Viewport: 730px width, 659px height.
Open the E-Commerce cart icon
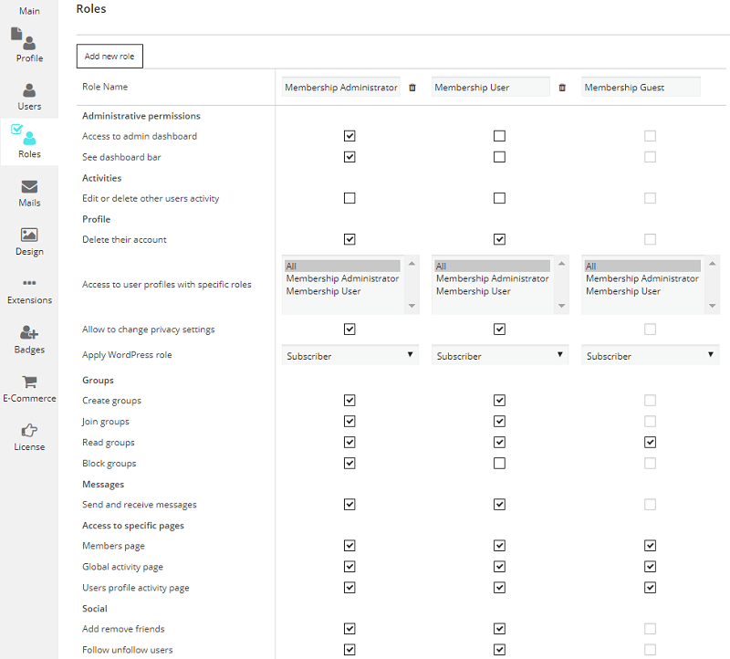click(x=29, y=382)
